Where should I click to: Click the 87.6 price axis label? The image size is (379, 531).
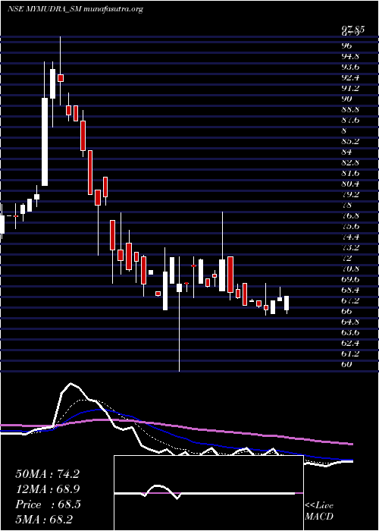pyautogui.click(x=350, y=120)
